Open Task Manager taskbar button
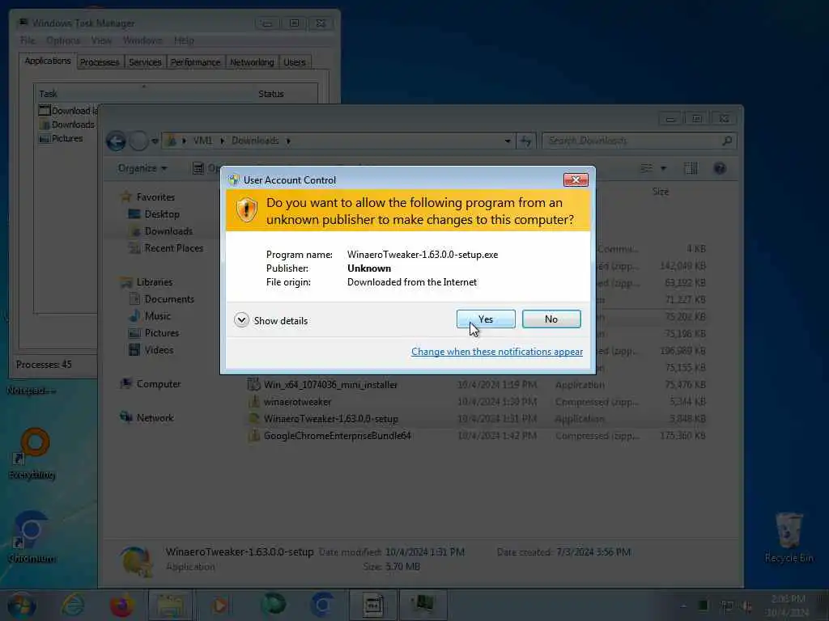Image resolution: width=829 pixels, height=621 pixels. [x=423, y=605]
